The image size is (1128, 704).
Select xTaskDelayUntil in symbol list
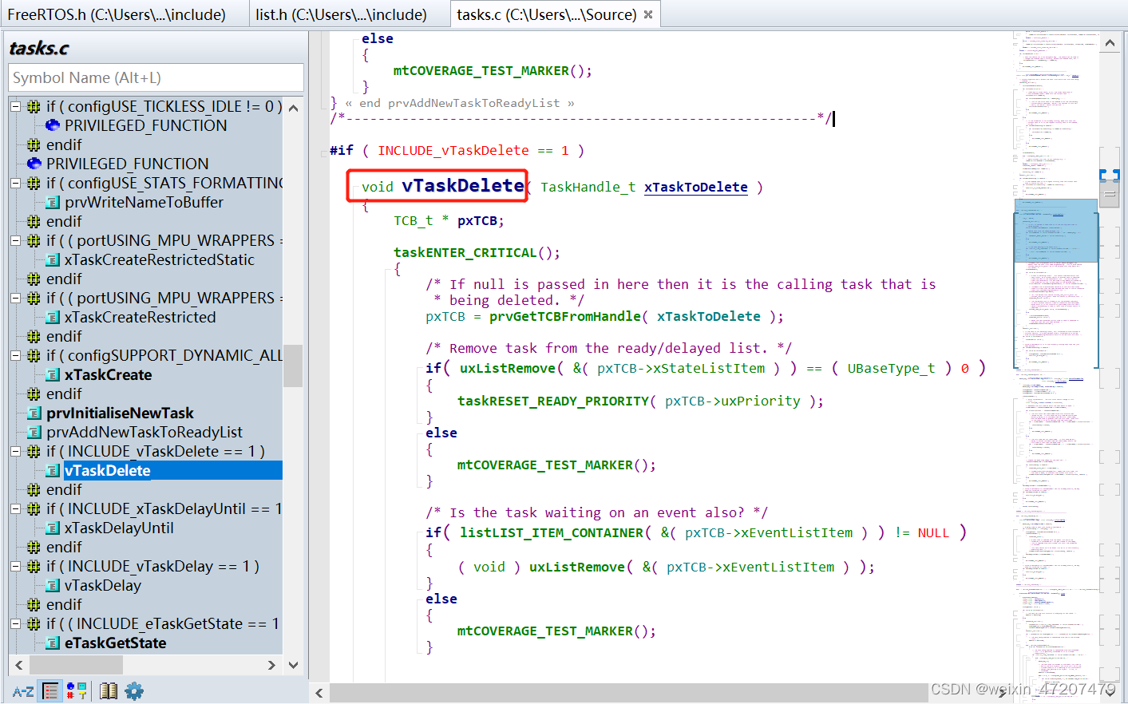point(118,528)
